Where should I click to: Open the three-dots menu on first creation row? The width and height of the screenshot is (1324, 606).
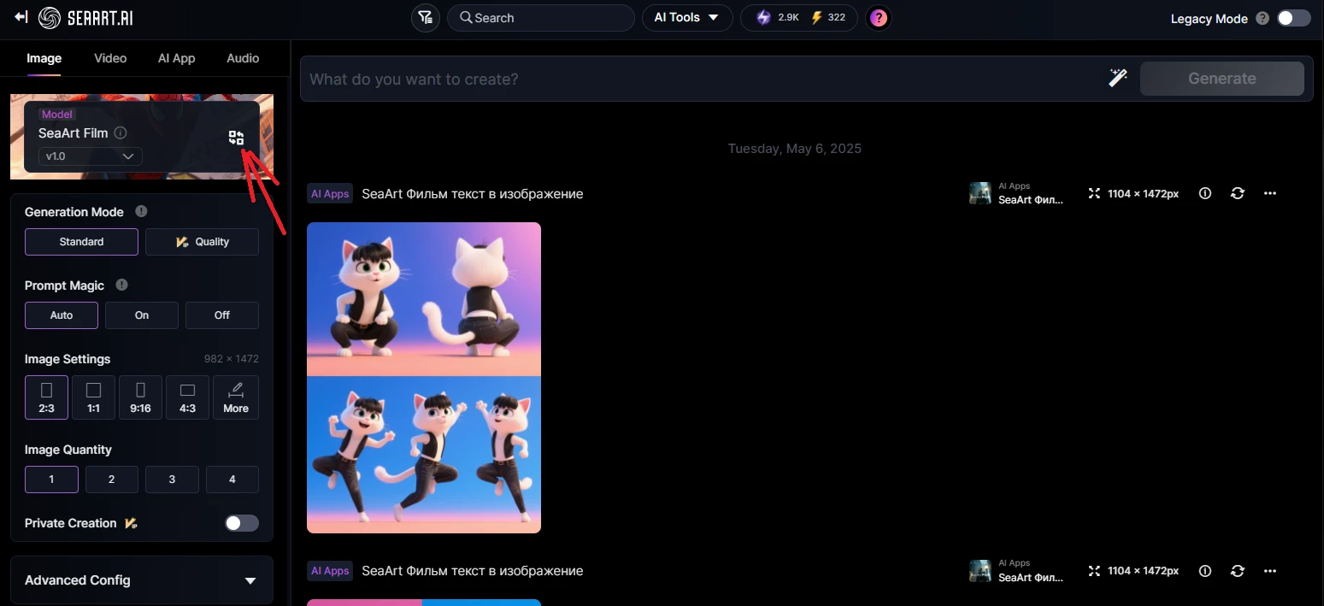[1269, 193]
